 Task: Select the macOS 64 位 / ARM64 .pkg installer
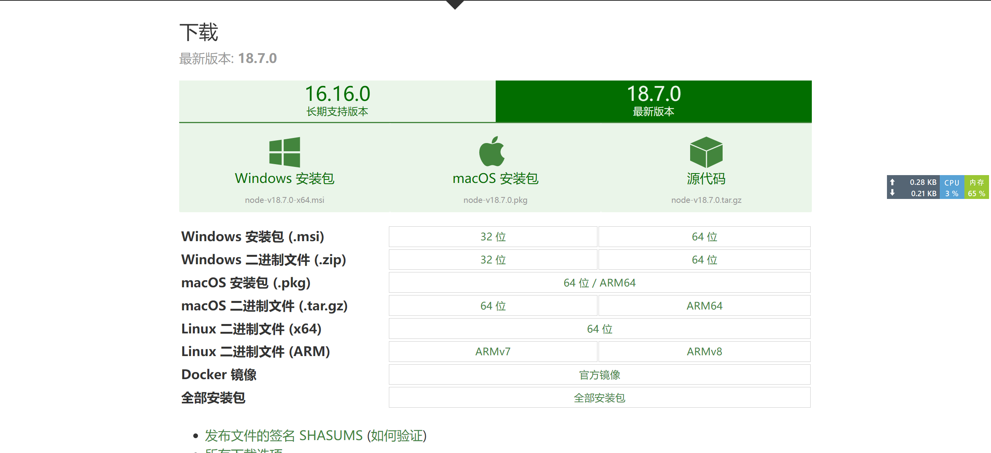(x=599, y=283)
